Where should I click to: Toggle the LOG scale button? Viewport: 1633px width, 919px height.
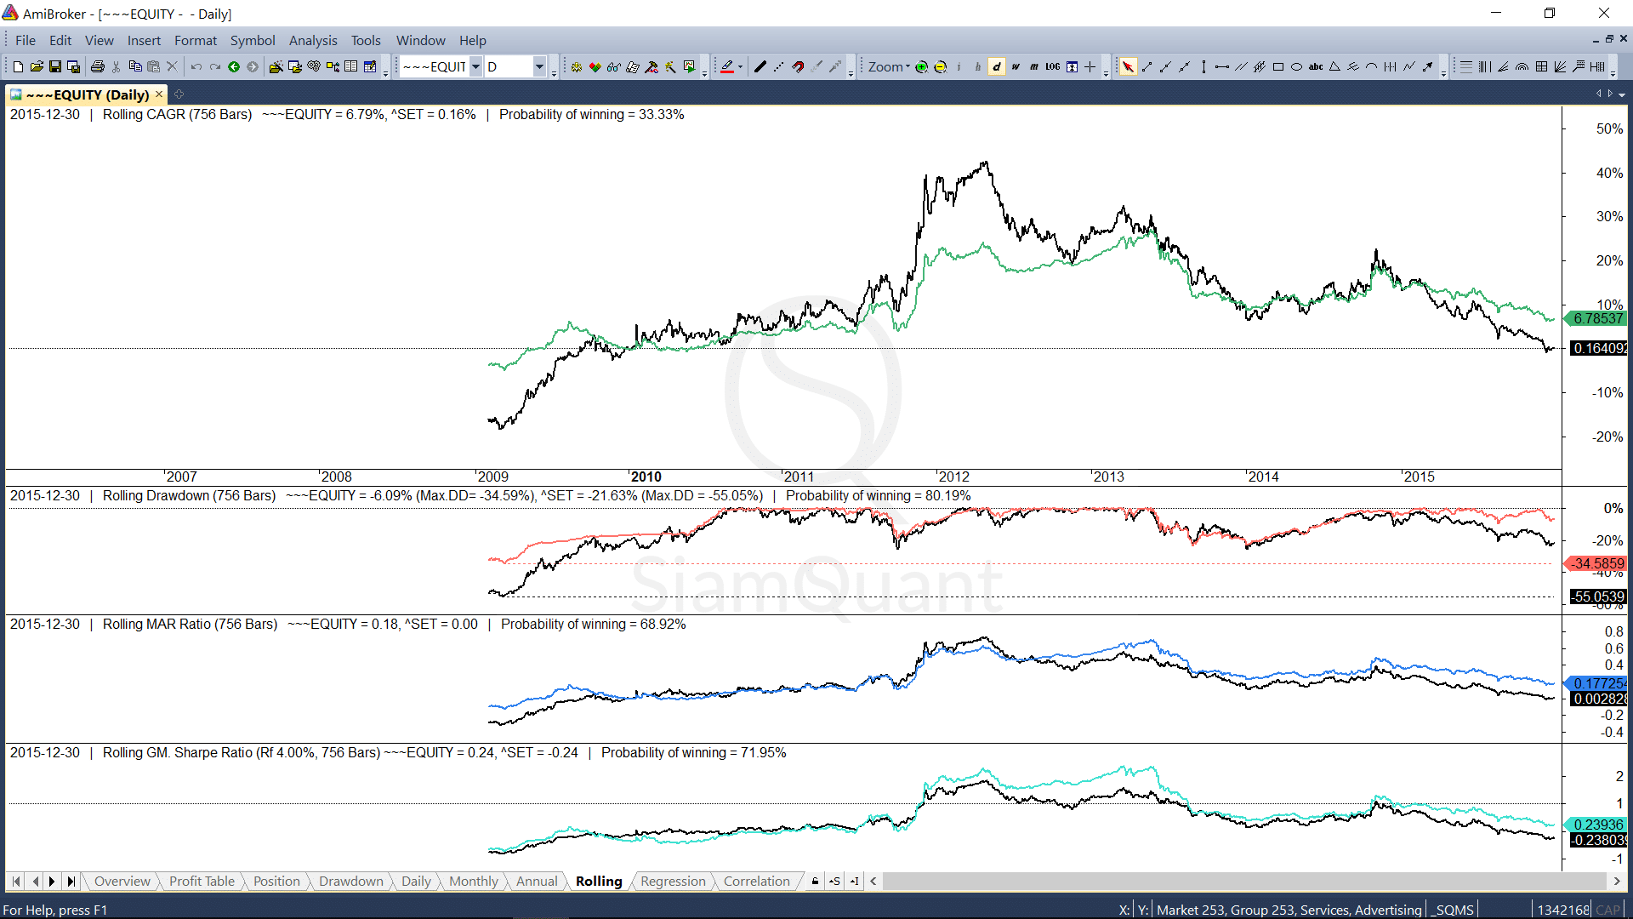click(x=1052, y=66)
